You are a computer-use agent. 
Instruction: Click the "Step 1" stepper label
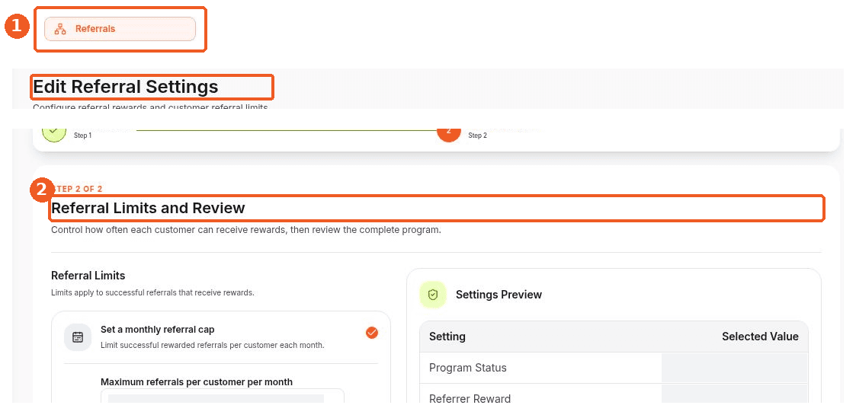point(83,136)
